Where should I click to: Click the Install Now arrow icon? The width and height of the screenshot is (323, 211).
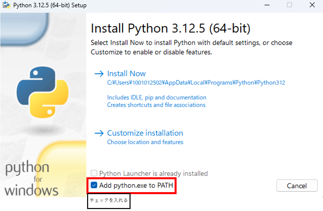click(99, 74)
